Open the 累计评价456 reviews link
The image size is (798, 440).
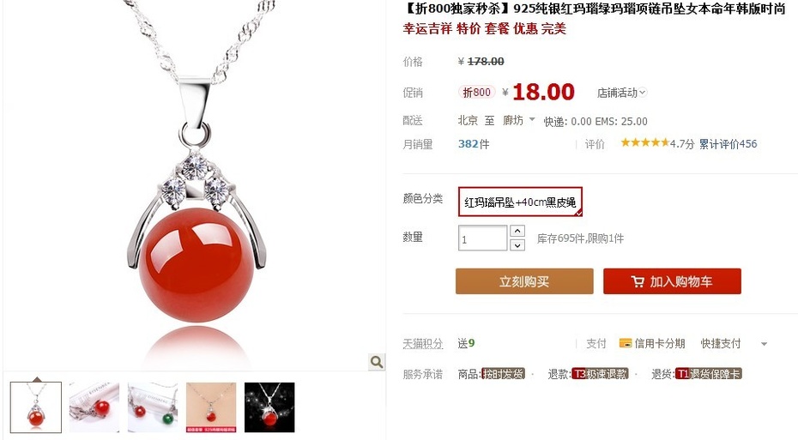[x=728, y=144]
